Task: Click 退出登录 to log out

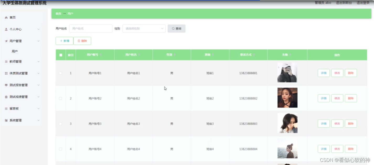Action: point(363,3)
